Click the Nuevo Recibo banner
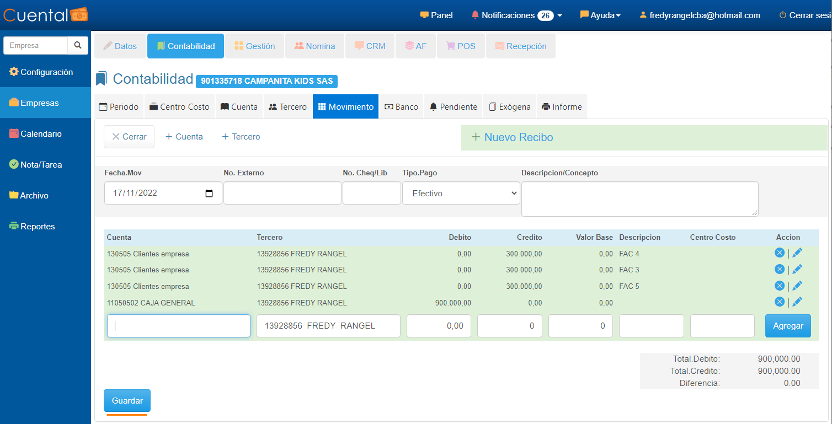The image size is (832, 424). (x=644, y=137)
